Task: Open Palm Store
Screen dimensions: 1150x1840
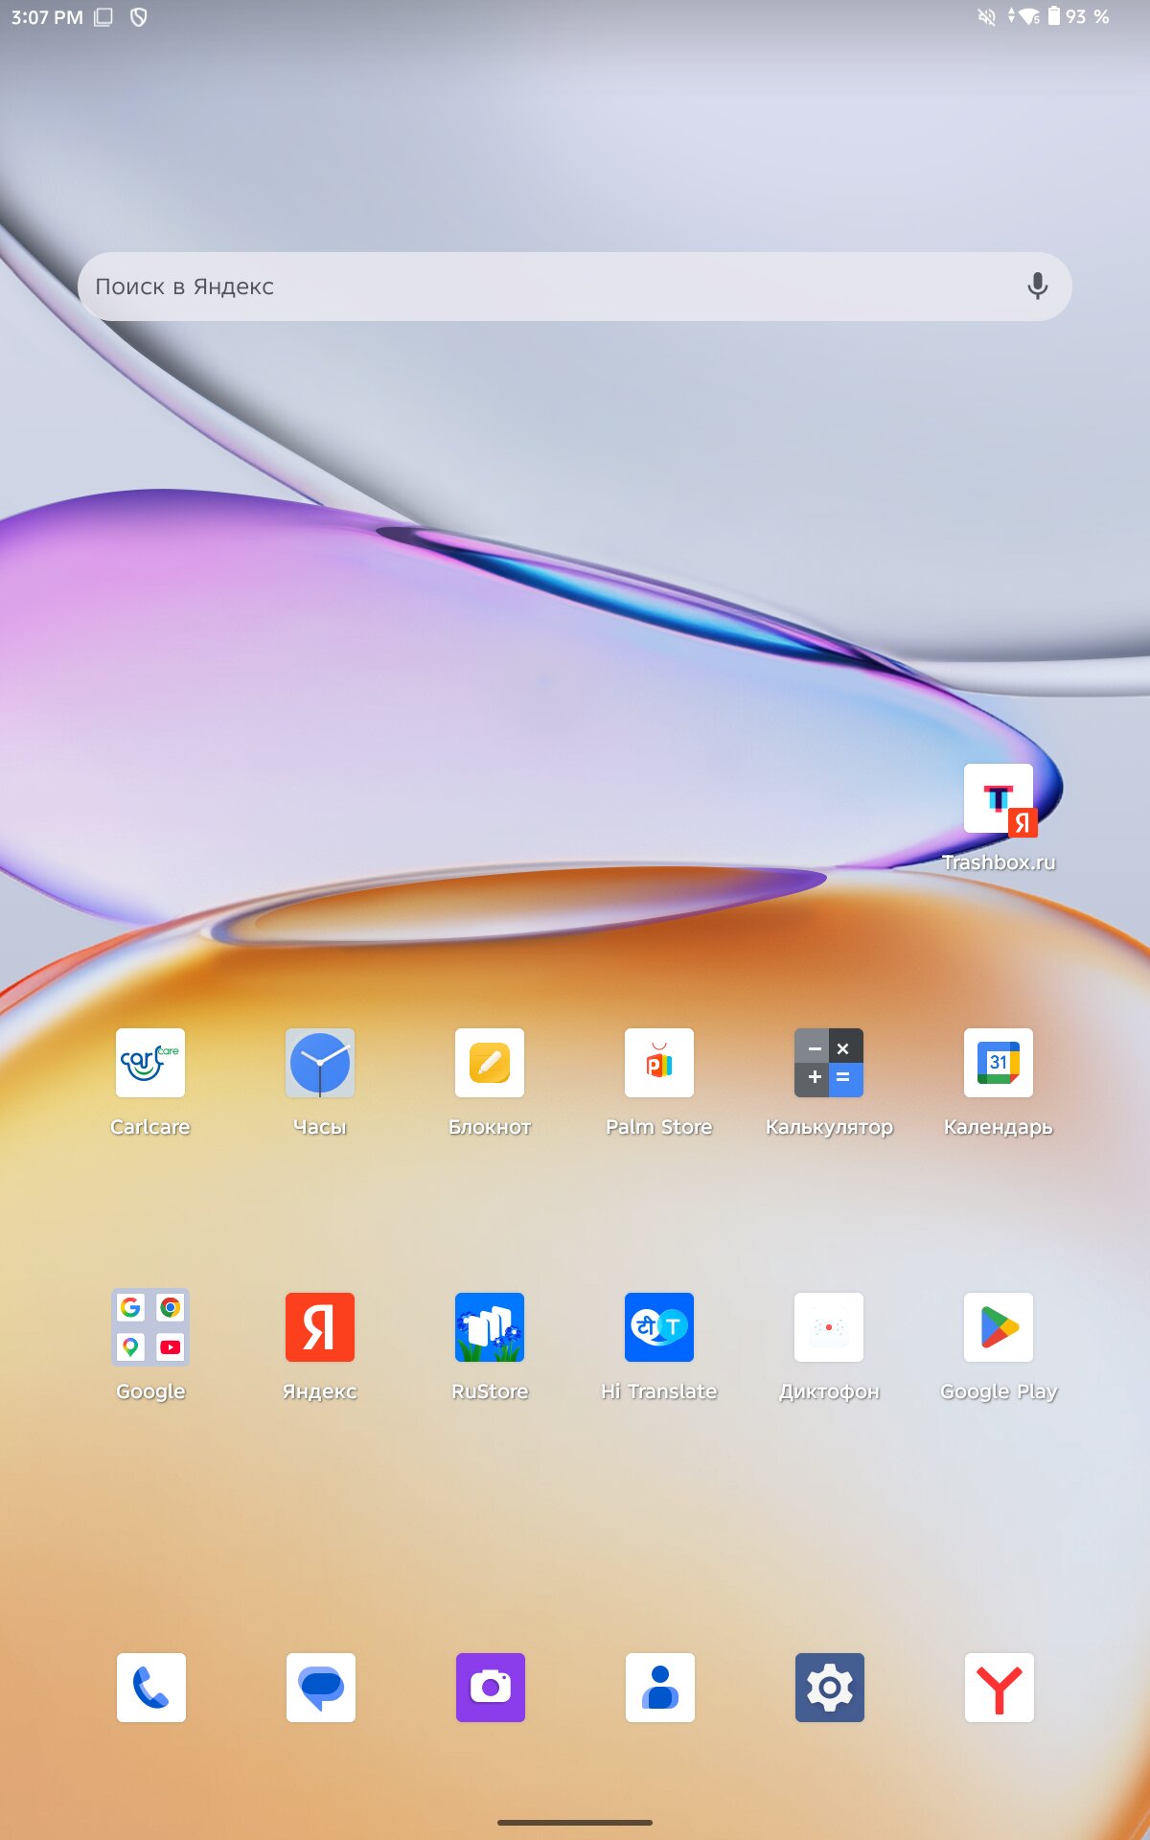Action: (659, 1063)
